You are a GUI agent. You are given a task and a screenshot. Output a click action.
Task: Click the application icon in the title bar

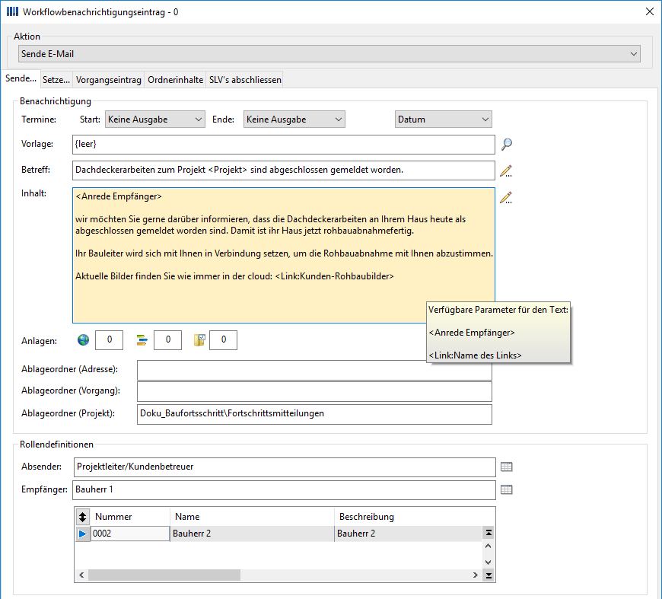click(12, 11)
